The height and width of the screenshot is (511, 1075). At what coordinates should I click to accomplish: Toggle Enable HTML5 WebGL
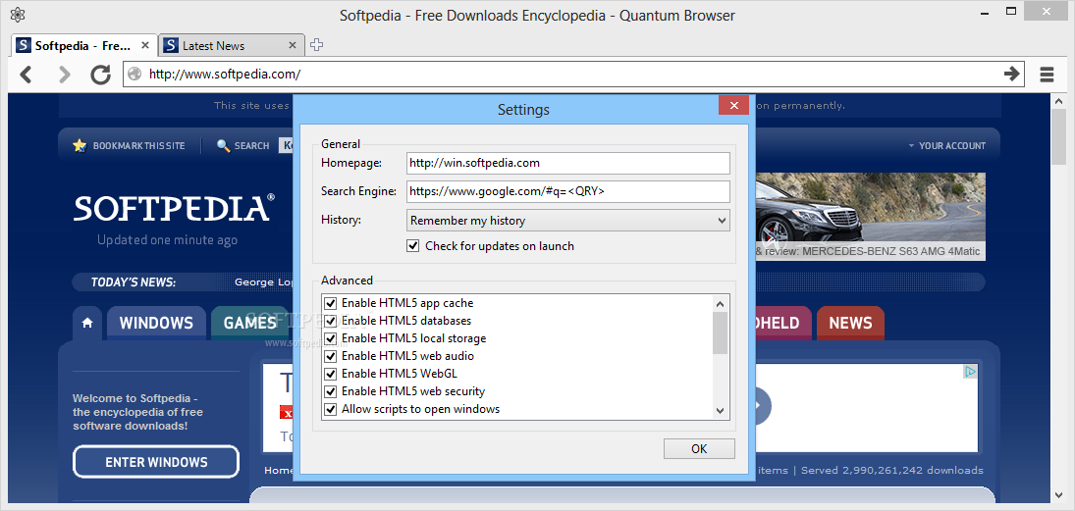click(x=331, y=374)
